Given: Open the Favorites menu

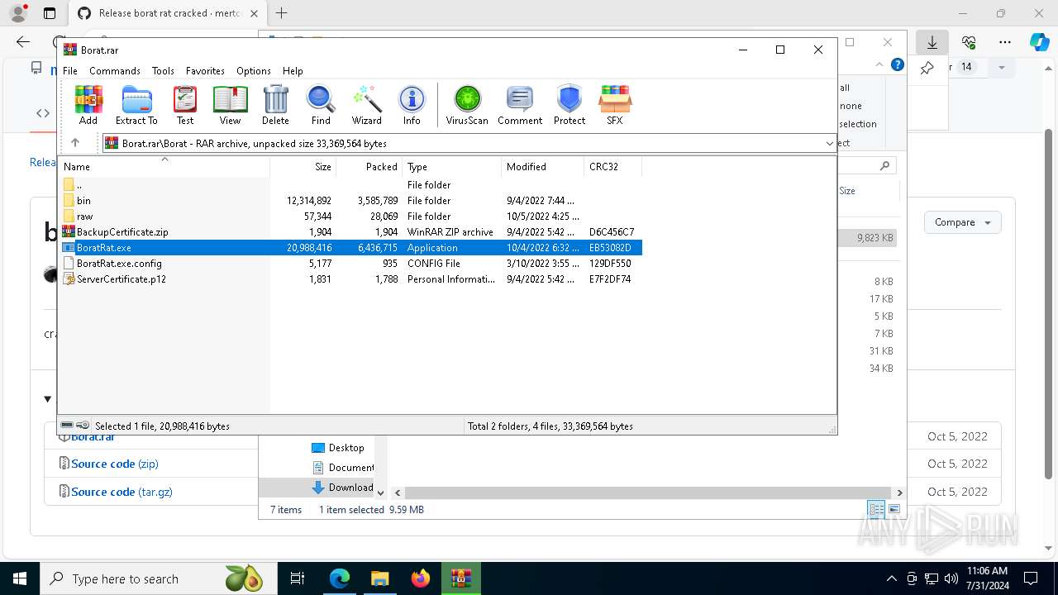Looking at the screenshot, I should point(205,71).
